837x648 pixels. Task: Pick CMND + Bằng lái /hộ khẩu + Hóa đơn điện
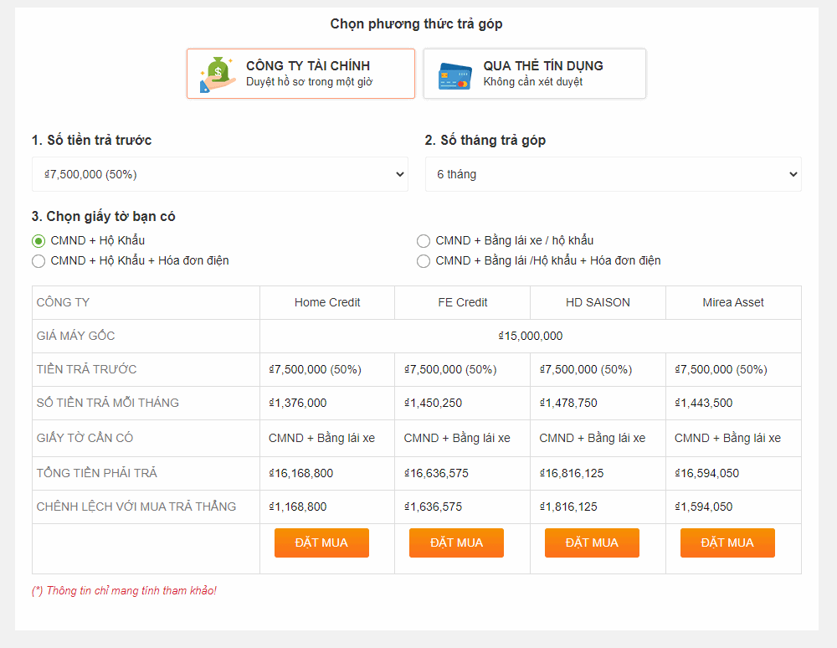(x=424, y=260)
